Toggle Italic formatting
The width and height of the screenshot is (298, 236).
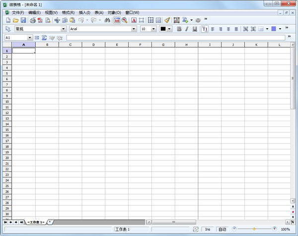tap(187, 29)
